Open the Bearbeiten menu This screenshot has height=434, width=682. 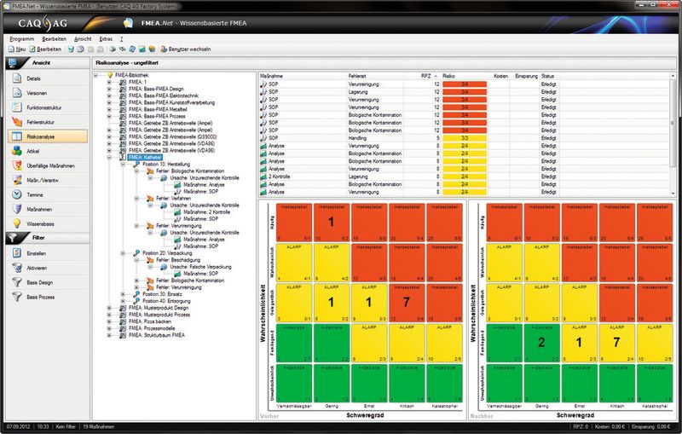point(55,39)
